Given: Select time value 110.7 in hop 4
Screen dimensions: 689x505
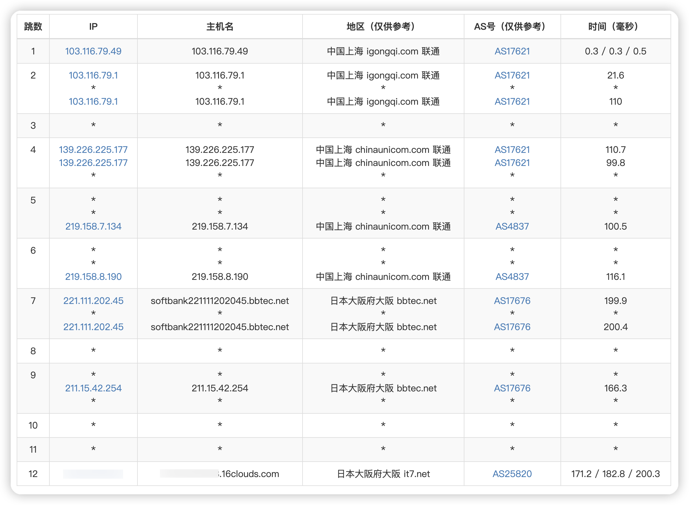Looking at the screenshot, I should pyautogui.click(x=615, y=150).
